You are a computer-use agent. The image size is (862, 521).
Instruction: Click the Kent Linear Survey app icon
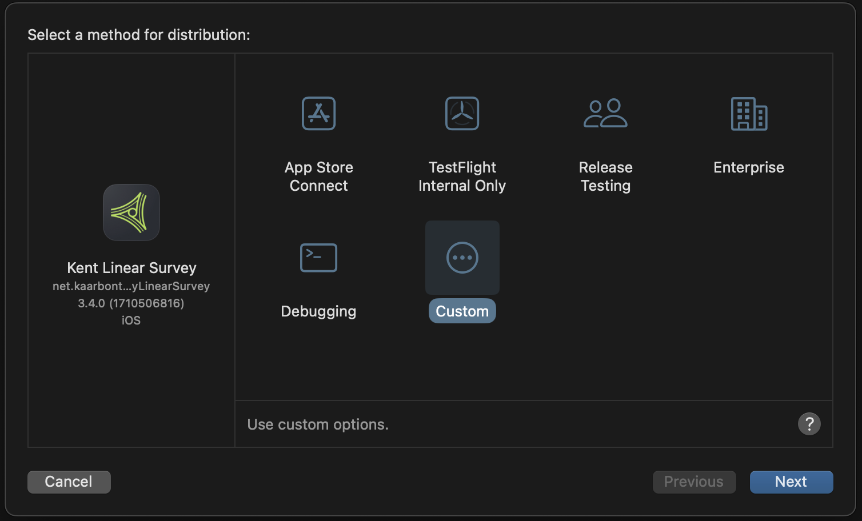point(131,212)
